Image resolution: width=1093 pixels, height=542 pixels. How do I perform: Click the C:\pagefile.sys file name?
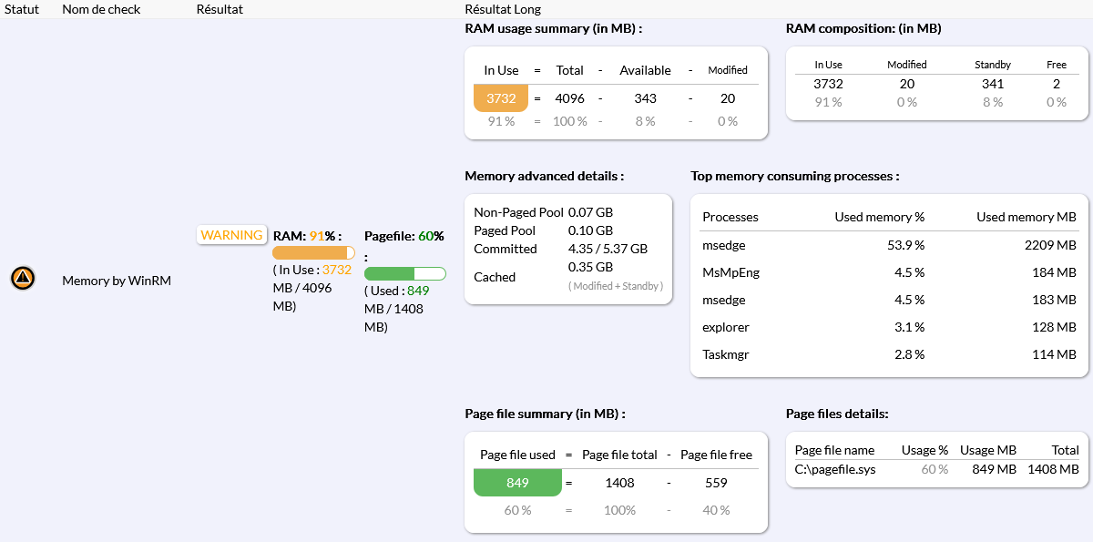835,469
